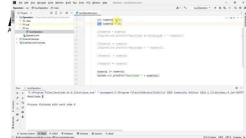The image size is (246, 138).
Task: Go to previous highlighted error arrow
Action: tap(238, 18)
